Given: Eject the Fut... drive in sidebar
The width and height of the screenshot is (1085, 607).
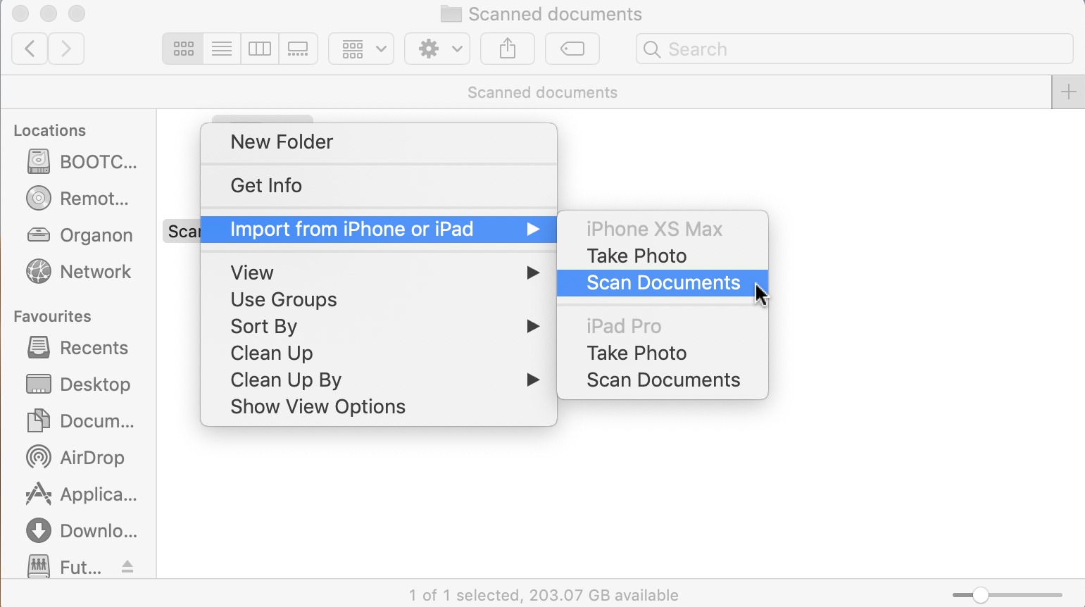Looking at the screenshot, I should [x=127, y=567].
